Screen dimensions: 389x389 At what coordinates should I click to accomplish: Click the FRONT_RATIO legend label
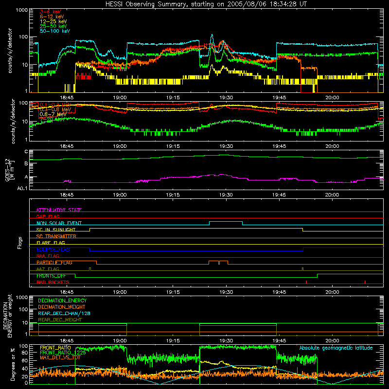(55, 348)
